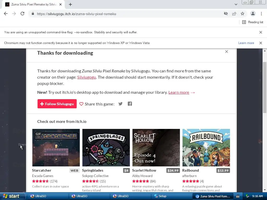Switch to the Setup taskbar window
This screenshot has height=200, width=267.
pos(171,196)
